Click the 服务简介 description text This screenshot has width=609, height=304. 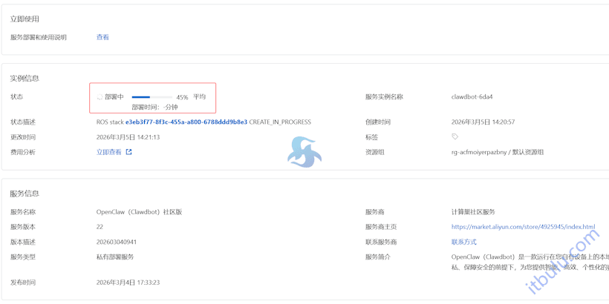[530, 262]
